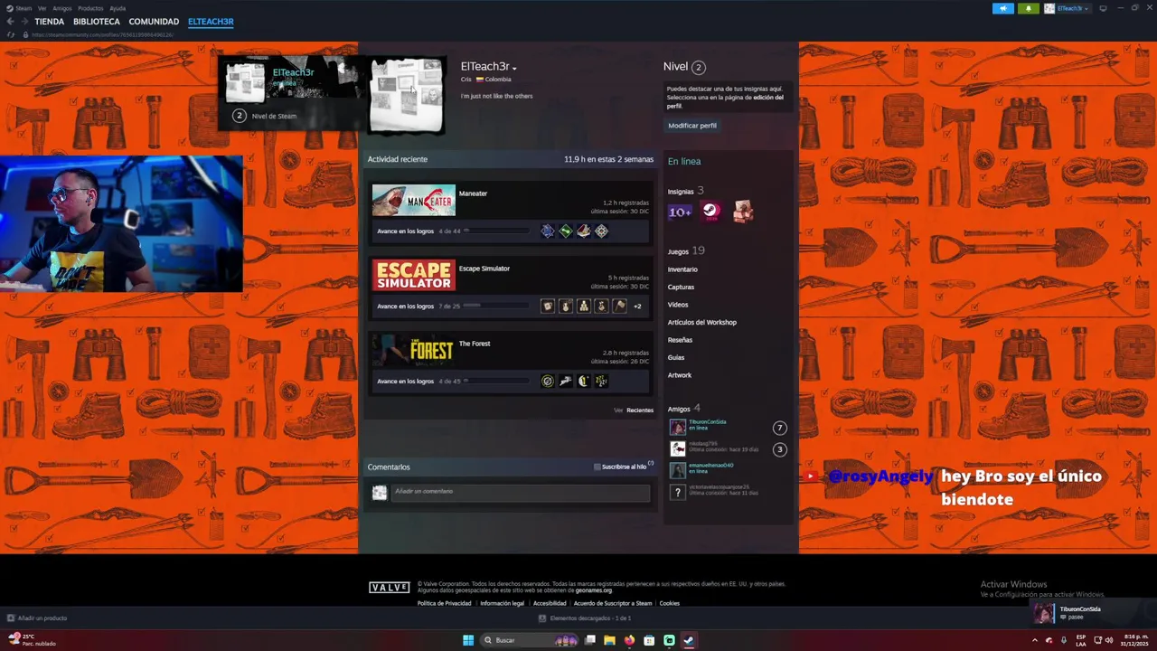Open the Juegos 19 link
This screenshot has height=651, width=1157.
point(686,251)
